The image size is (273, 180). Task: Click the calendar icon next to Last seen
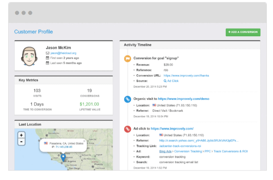pos(48,63)
